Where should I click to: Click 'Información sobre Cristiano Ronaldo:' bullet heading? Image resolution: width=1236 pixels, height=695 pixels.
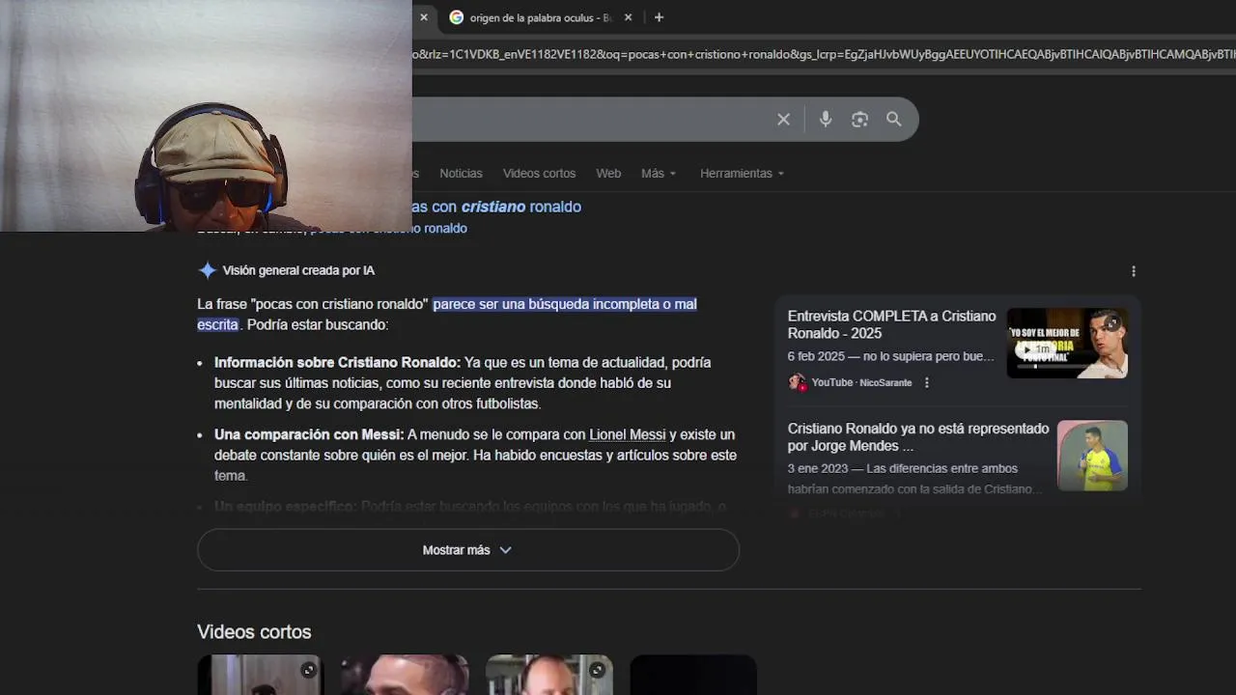point(337,363)
